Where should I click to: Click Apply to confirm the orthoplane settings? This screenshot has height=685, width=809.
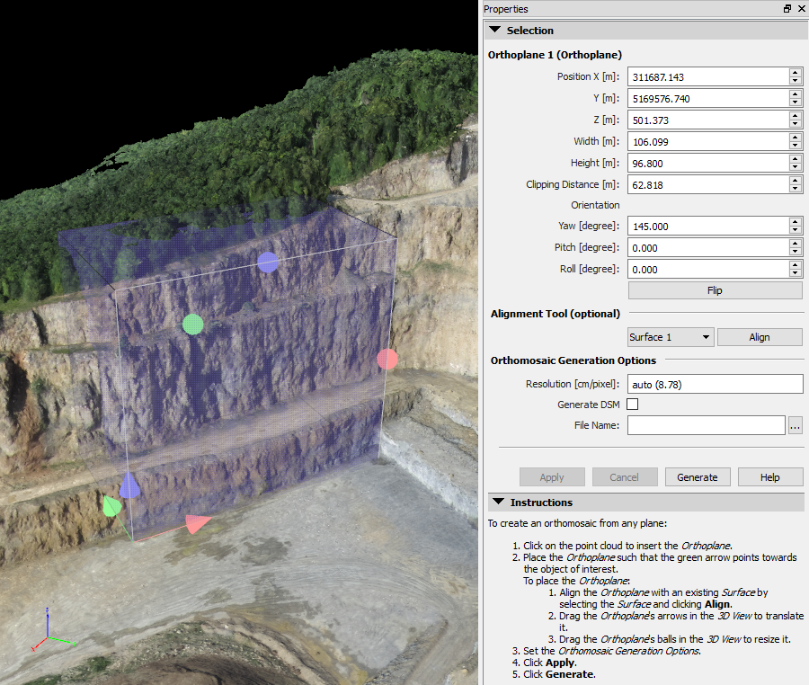tap(552, 476)
